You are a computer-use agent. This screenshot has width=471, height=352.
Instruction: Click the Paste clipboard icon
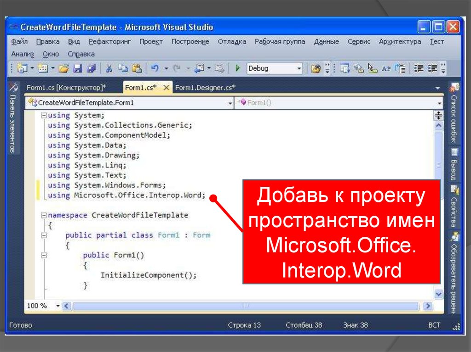tap(137, 68)
